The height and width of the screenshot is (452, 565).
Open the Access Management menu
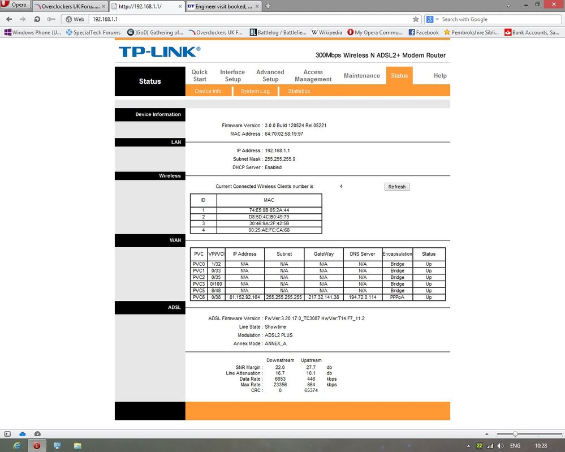[x=313, y=75]
